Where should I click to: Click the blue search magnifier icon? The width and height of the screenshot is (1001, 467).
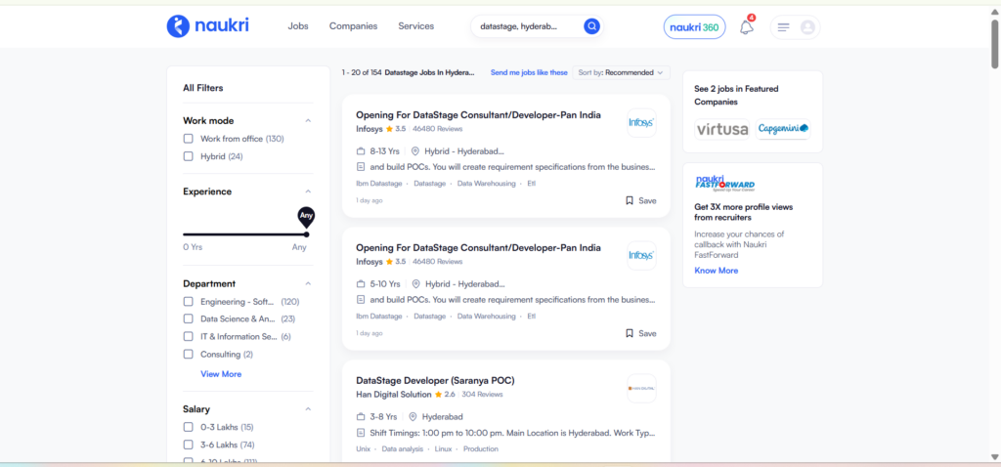pyautogui.click(x=591, y=26)
